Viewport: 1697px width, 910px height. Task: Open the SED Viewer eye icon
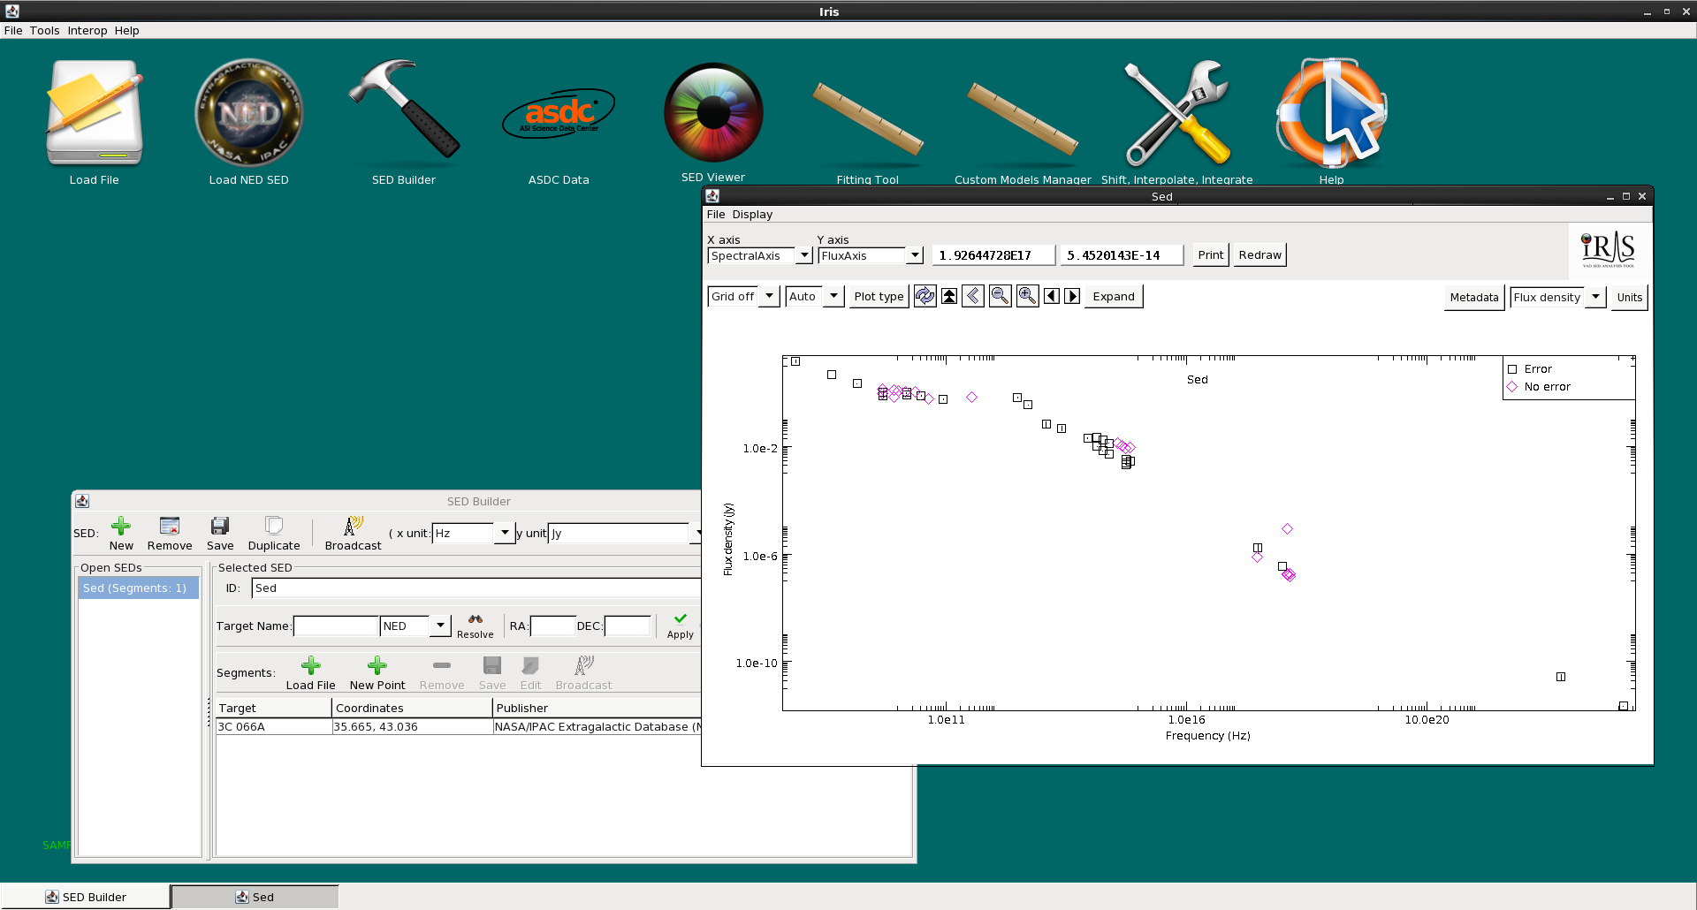pyautogui.click(x=713, y=112)
